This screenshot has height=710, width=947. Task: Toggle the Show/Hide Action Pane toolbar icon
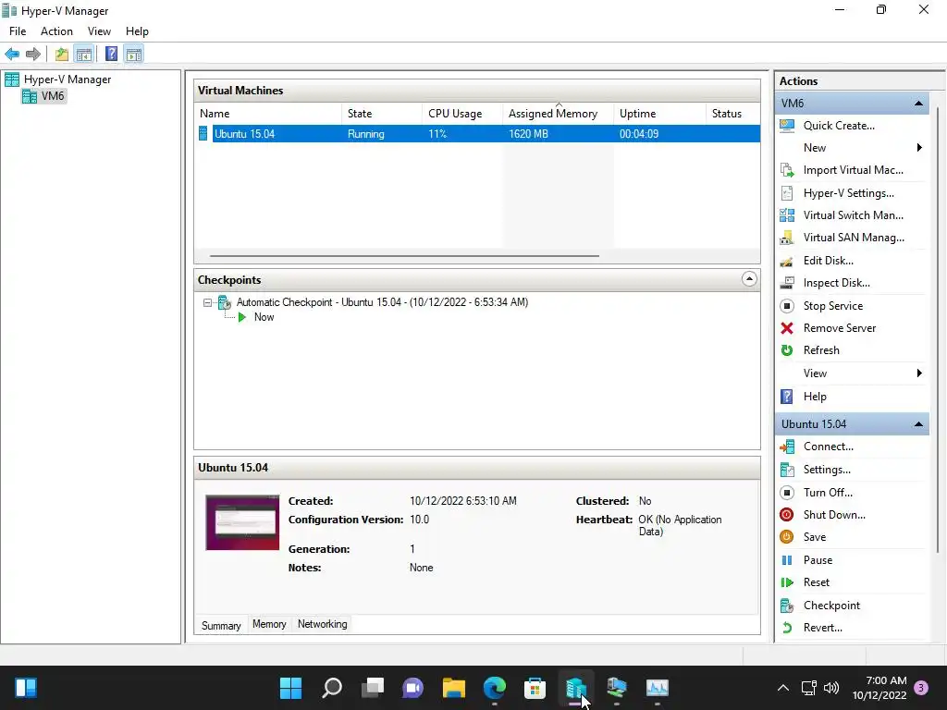point(134,55)
